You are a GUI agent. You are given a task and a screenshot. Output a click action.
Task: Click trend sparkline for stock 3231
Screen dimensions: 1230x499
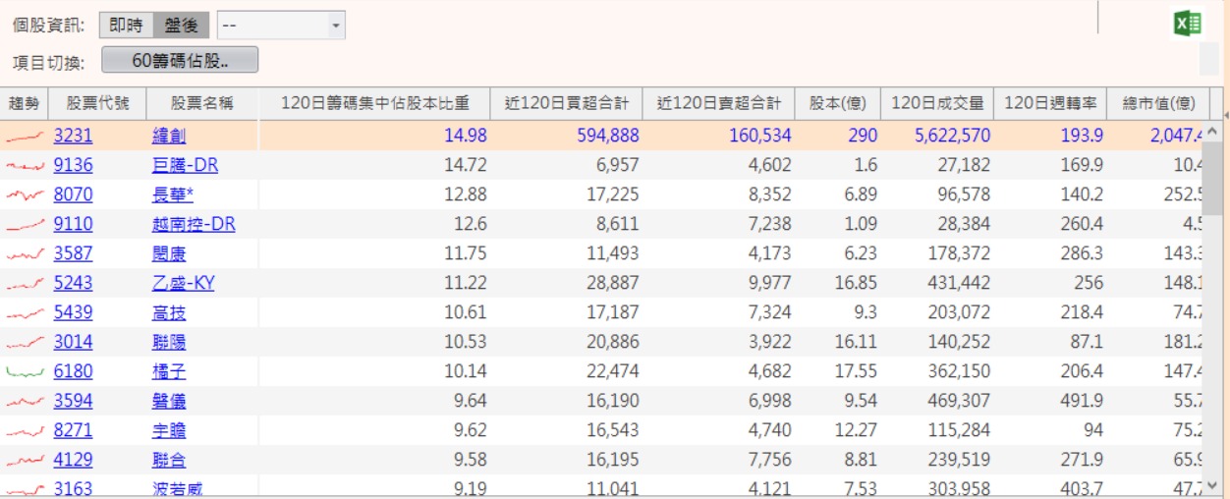pyautogui.click(x=25, y=136)
